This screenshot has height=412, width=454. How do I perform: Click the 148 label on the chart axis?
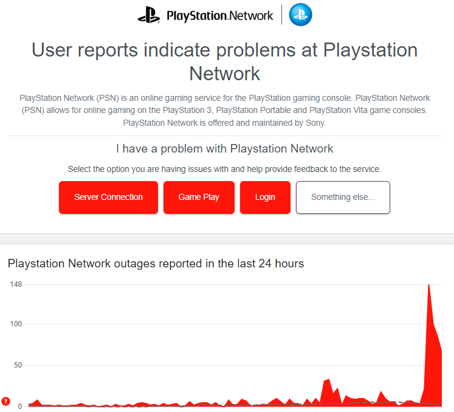tap(16, 284)
